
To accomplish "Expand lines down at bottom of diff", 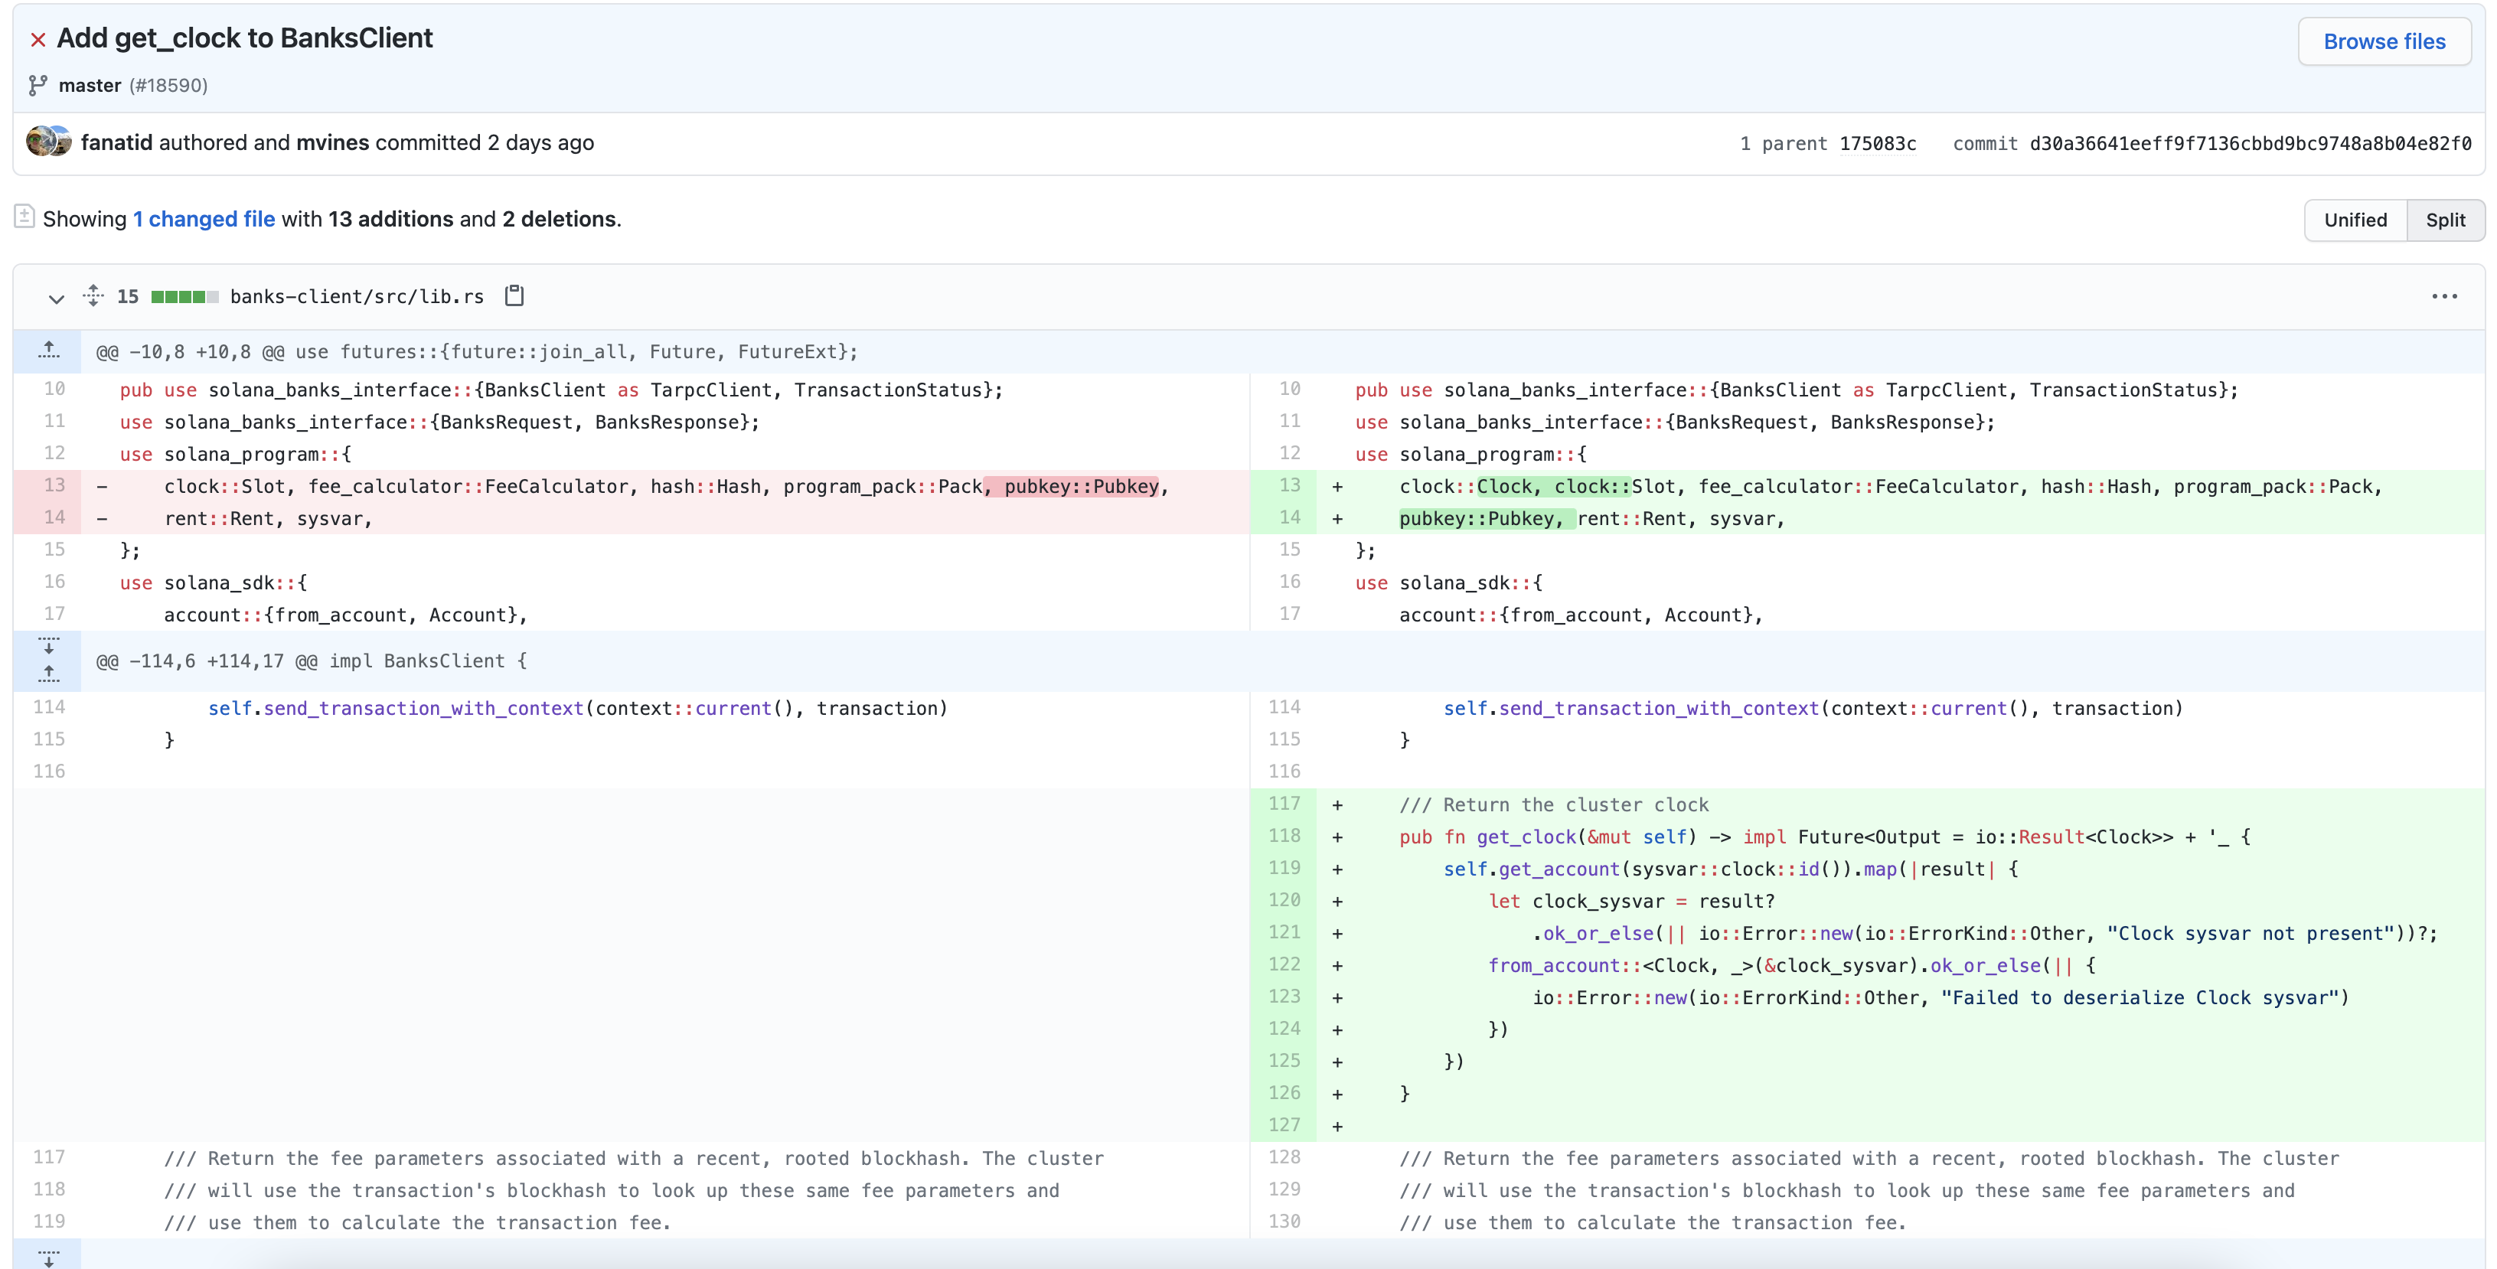I will coord(48,1257).
